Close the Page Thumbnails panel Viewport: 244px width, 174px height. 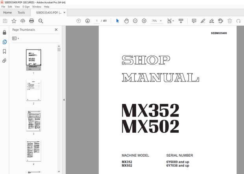tap(56, 30)
